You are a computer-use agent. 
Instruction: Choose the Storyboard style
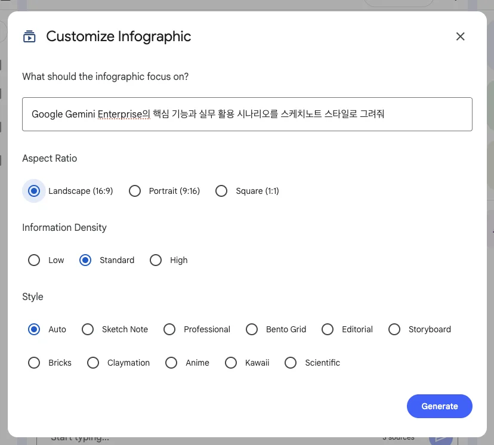(394, 329)
